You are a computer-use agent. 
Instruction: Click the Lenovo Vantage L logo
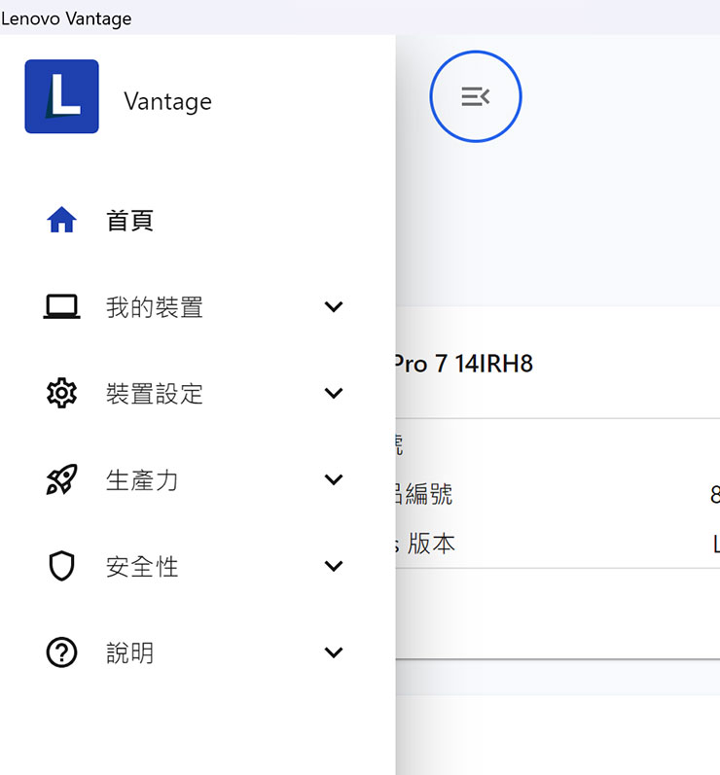point(62,96)
